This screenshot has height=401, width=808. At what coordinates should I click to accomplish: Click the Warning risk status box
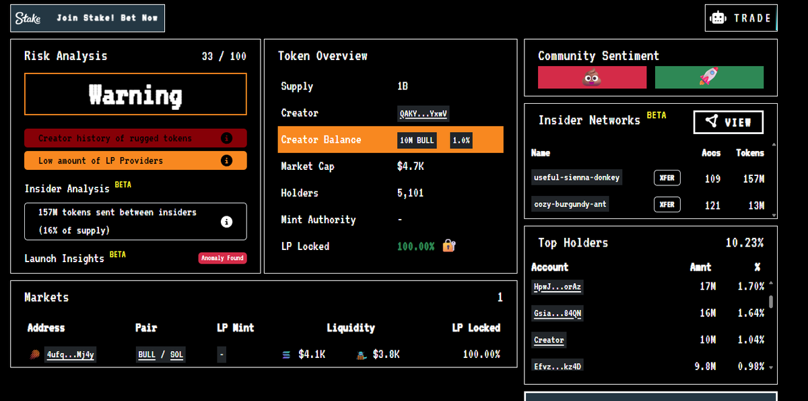pos(135,94)
